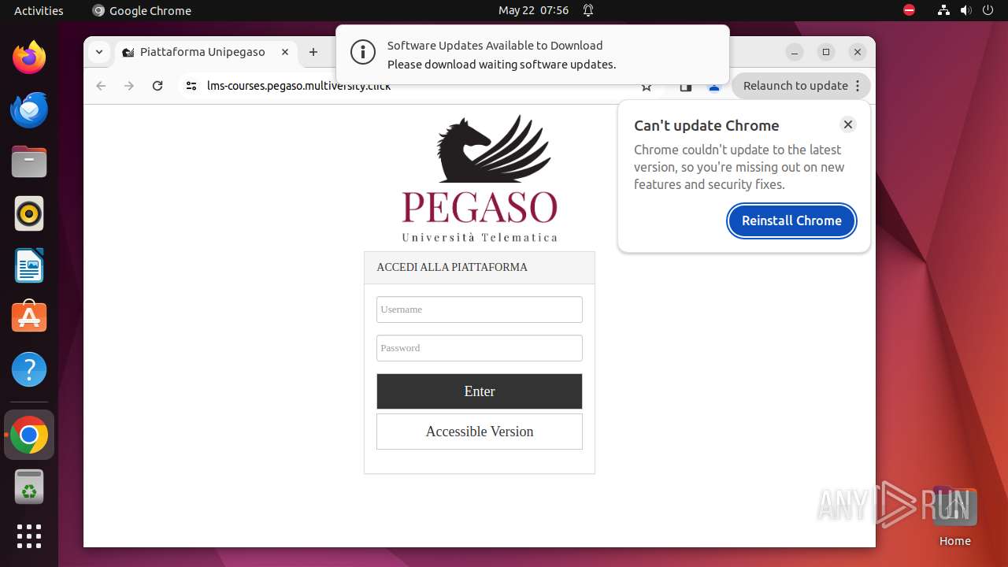Screen dimensions: 1008x567
Task: Expand the tab search dropdown arrow
Action: [x=98, y=52]
